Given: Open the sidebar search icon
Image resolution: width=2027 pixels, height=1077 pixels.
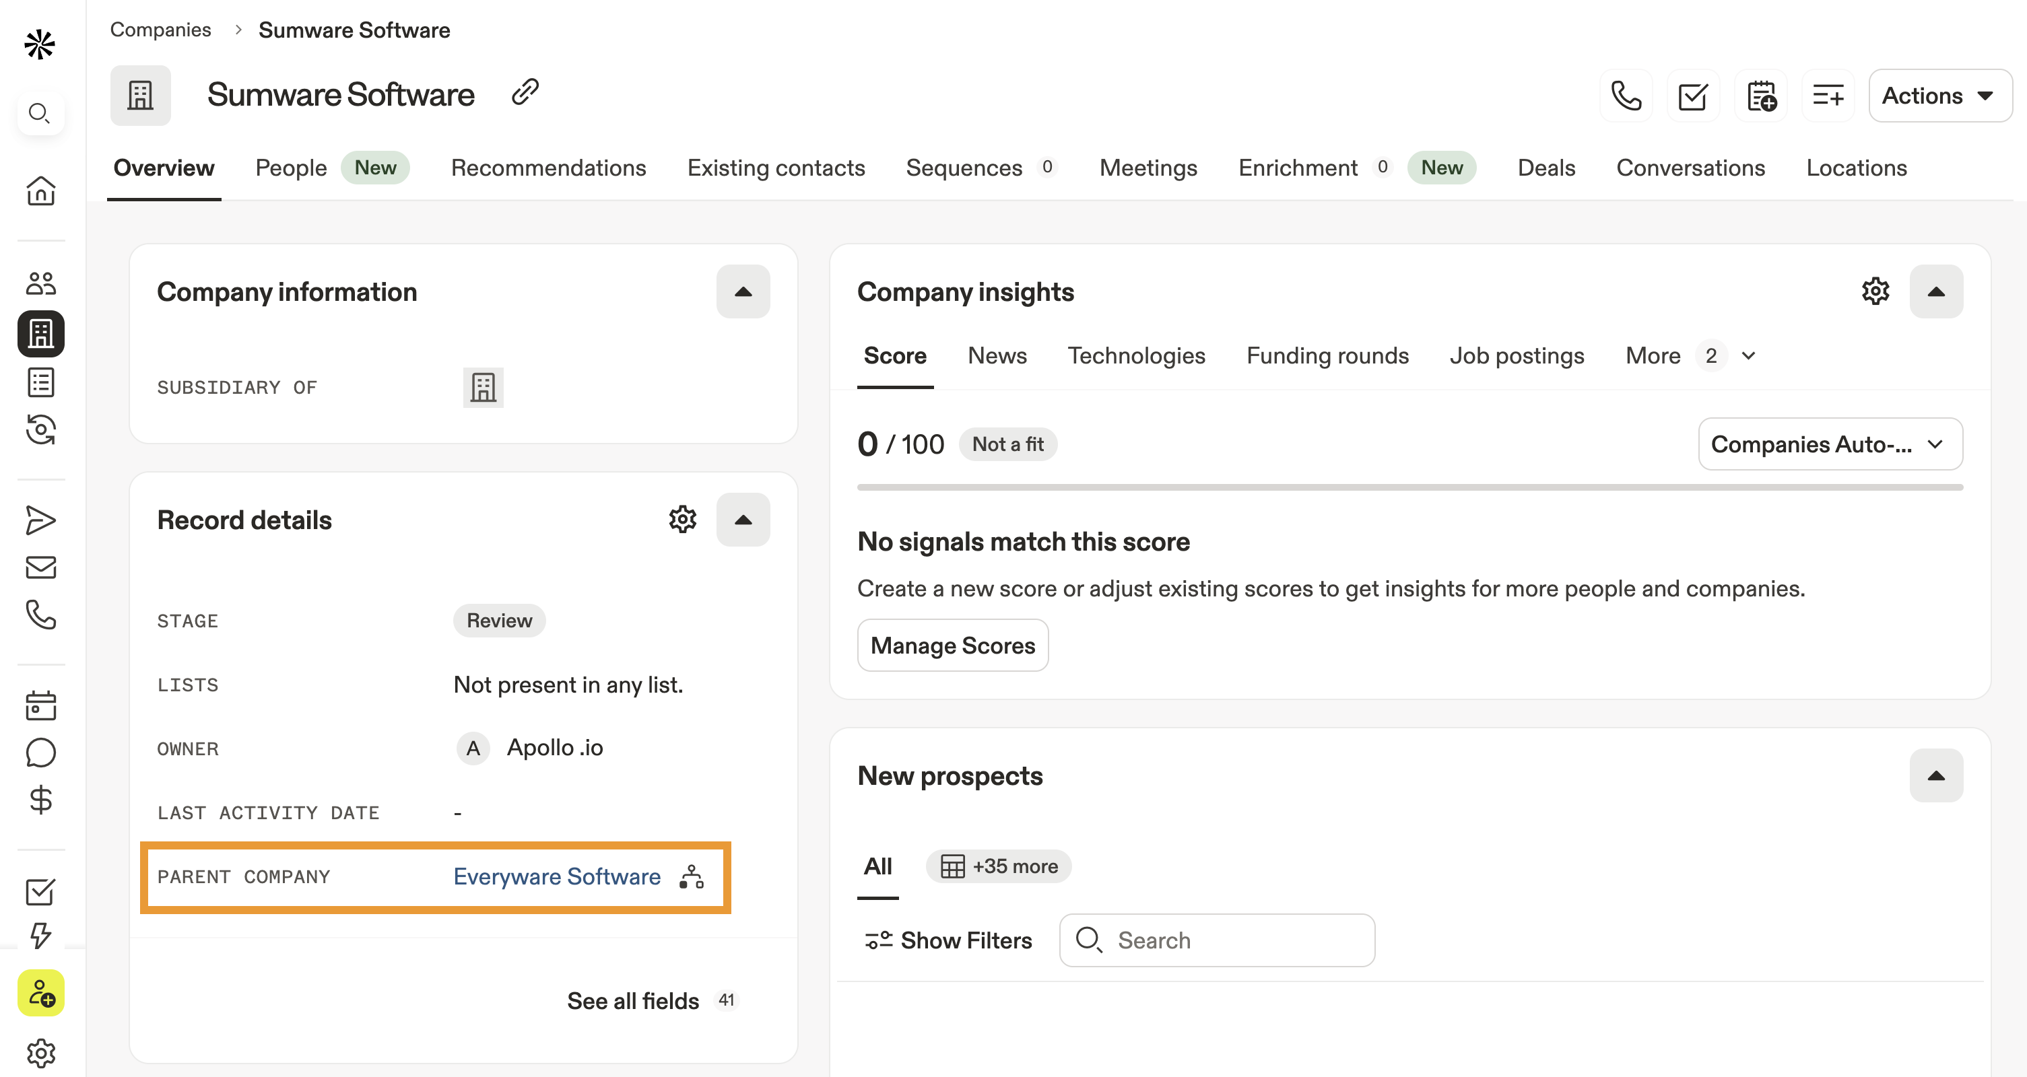Looking at the screenshot, I should point(39,113).
